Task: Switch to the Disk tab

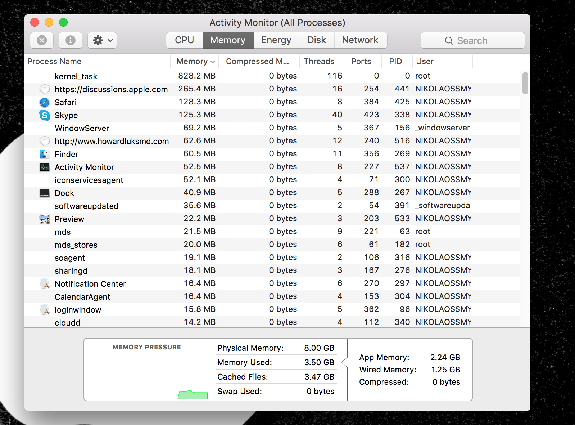Action: pyautogui.click(x=317, y=40)
